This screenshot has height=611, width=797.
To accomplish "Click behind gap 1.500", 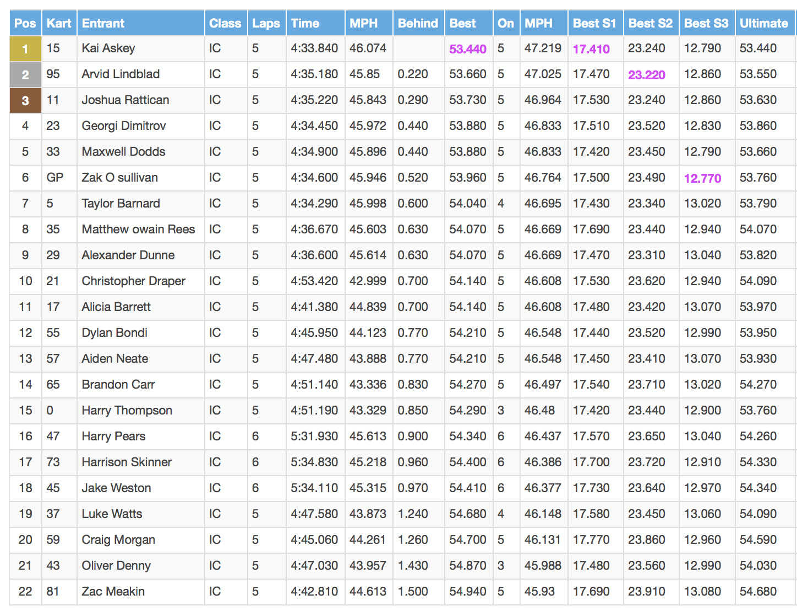I will tap(413, 592).
